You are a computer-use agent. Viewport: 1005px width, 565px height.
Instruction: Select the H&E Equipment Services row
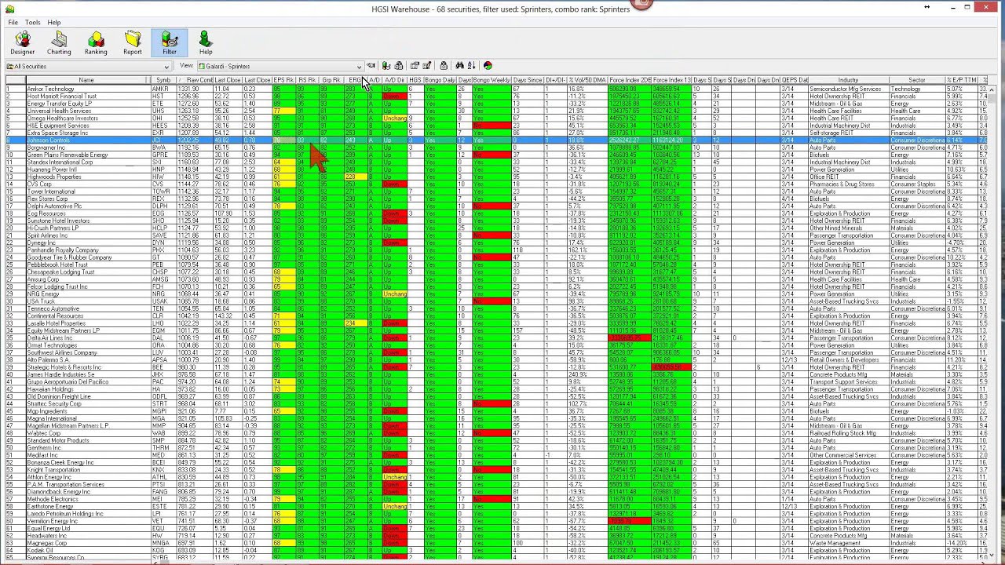pos(496,126)
